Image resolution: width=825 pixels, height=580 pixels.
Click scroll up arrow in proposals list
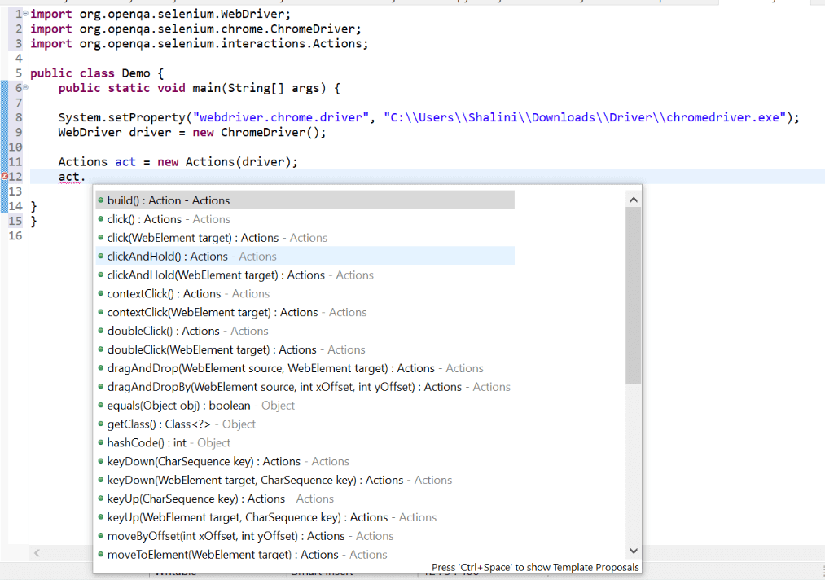[634, 200]
